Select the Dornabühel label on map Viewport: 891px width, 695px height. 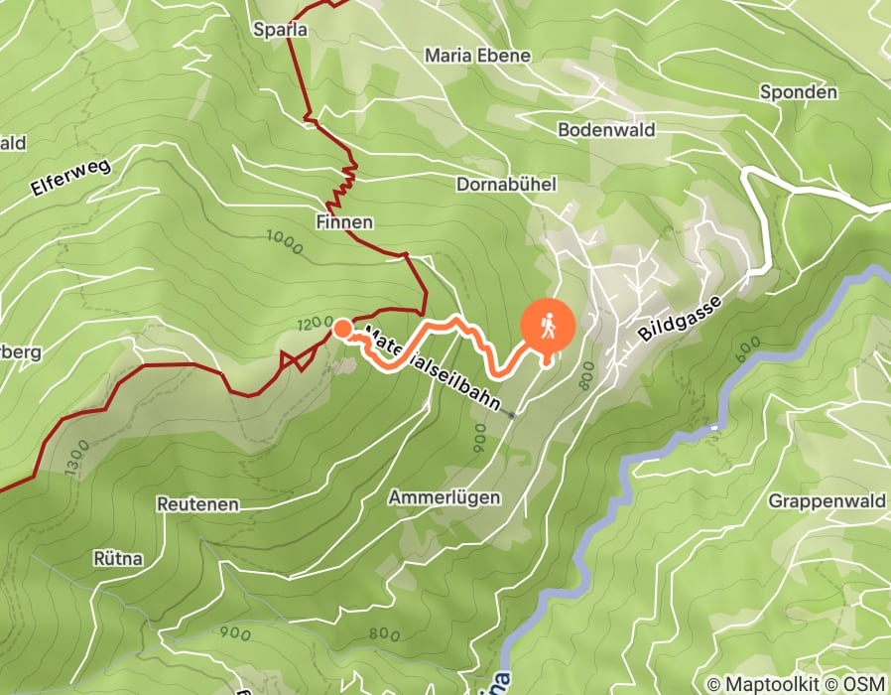click(506, 185)
